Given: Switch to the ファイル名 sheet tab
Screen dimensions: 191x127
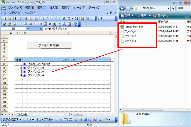Looking at the screenshot, I should point(22,114).
